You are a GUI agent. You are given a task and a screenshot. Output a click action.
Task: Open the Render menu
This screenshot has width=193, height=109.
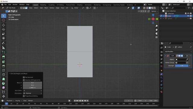pos(15,5)
